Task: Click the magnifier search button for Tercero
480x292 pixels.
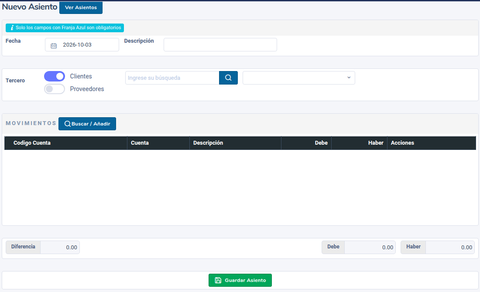Action: [228, 78]
